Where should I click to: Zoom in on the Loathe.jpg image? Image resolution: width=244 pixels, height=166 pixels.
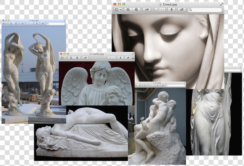77,58
